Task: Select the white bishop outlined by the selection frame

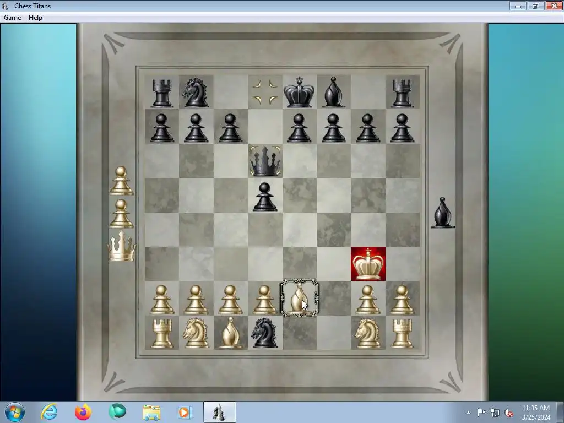Action: tap(299, 298)
